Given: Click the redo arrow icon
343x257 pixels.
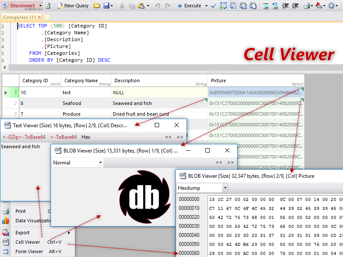Looking at the screenshot, I should click(x=168, y=6).
